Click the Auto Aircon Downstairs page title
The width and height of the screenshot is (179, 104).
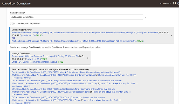click(x=16, y=4)
